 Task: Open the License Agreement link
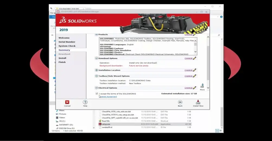[x=108, y=96]
